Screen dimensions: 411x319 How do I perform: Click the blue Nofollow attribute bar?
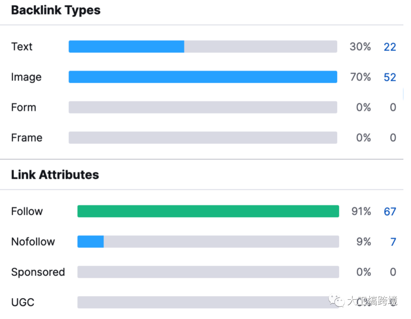tap(91, 241)
